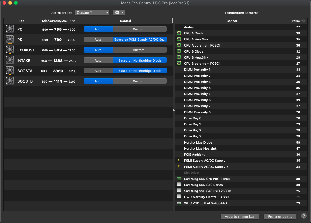The height and width of the screenshot is (223, 311).
Task: Click the CPU B core from PCECI icon
Action: (179, 63)
